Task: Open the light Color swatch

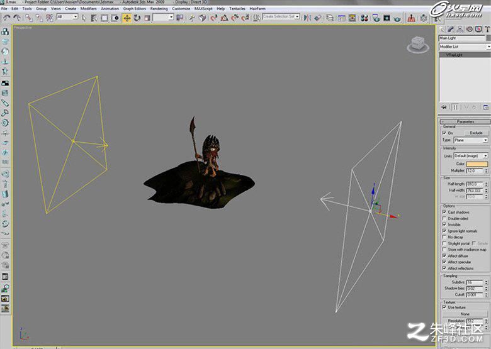Action: 477,164
